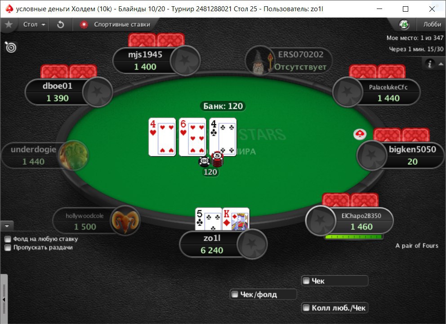The height and width of the screenshot is (324, 446).
Task: Click the refresh table arrow icon
Action: pyautogui.click(x=61, y=24)
